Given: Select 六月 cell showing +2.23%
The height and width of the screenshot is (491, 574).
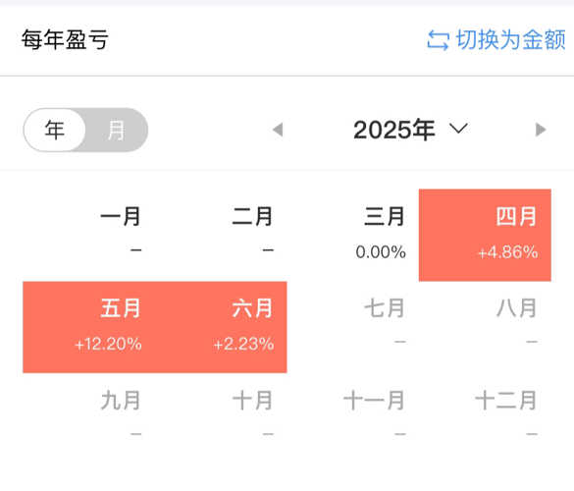Looking at the screenshot, I should pyautogui.click(x=221, y=327).
